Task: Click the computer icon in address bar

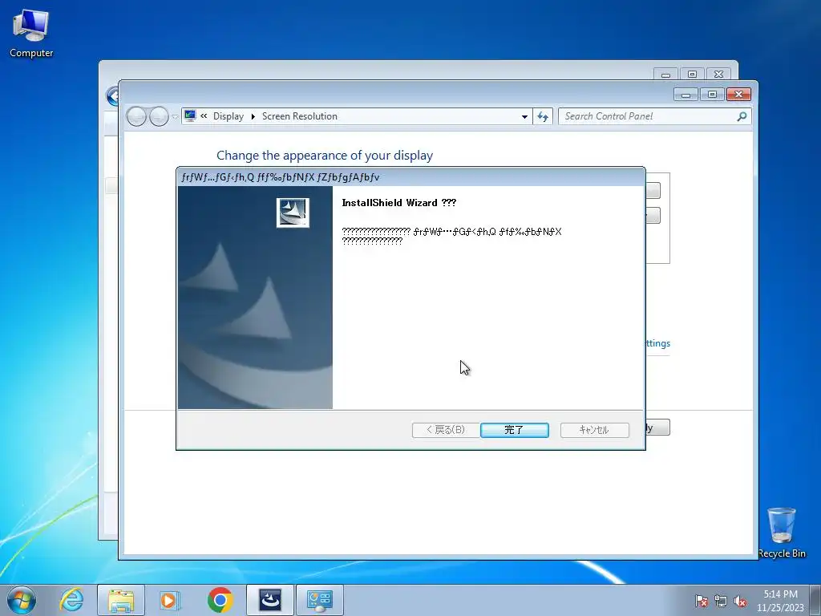Action: 190,115
